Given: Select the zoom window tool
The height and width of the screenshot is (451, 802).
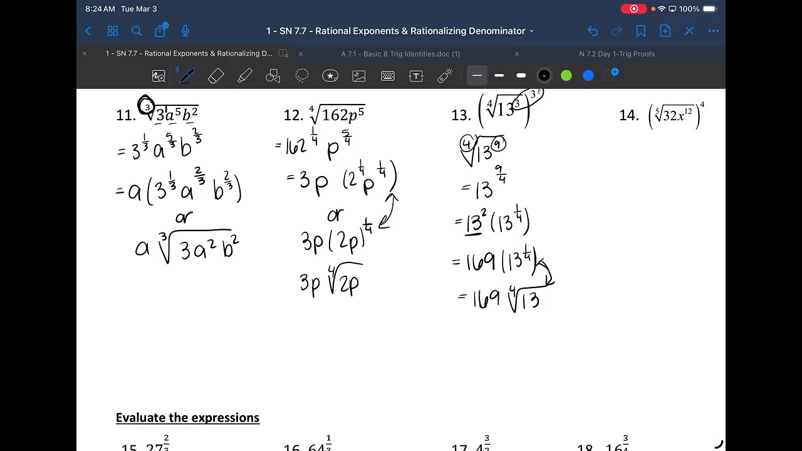Looking at the screenshot, I should 159,76.
